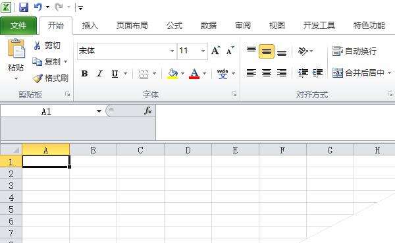Image resolution: width=395 pixels, height=243 pixels.
Task: Open the 字体 dialog launcher
Action: pyautogui.click(x=234, y=94)
